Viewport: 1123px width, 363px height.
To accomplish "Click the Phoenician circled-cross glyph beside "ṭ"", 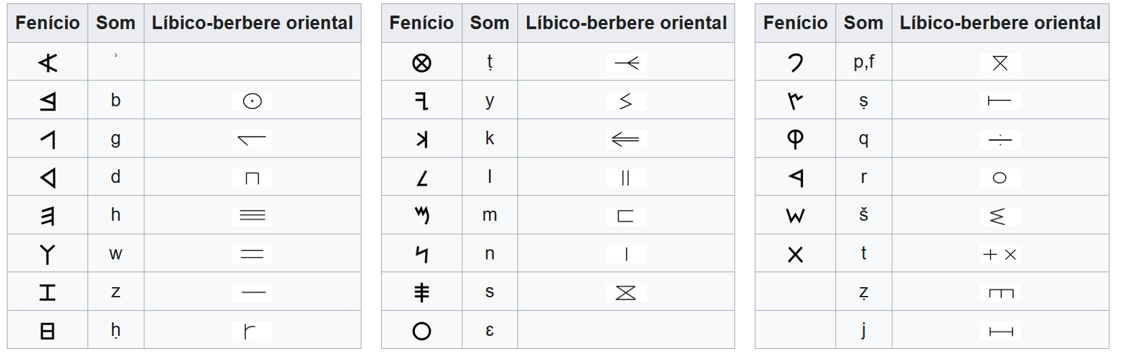I will (422, 63).
